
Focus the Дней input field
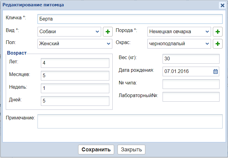(x=75, y=101)
